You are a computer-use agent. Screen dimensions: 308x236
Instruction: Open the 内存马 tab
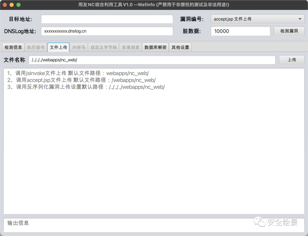tap(79, 47)
